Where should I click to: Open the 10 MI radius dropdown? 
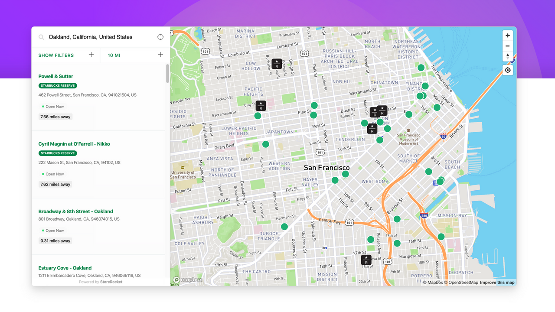pos(114,55)
